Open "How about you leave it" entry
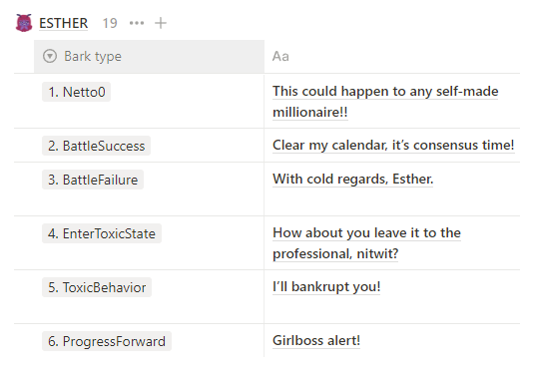 366,243
